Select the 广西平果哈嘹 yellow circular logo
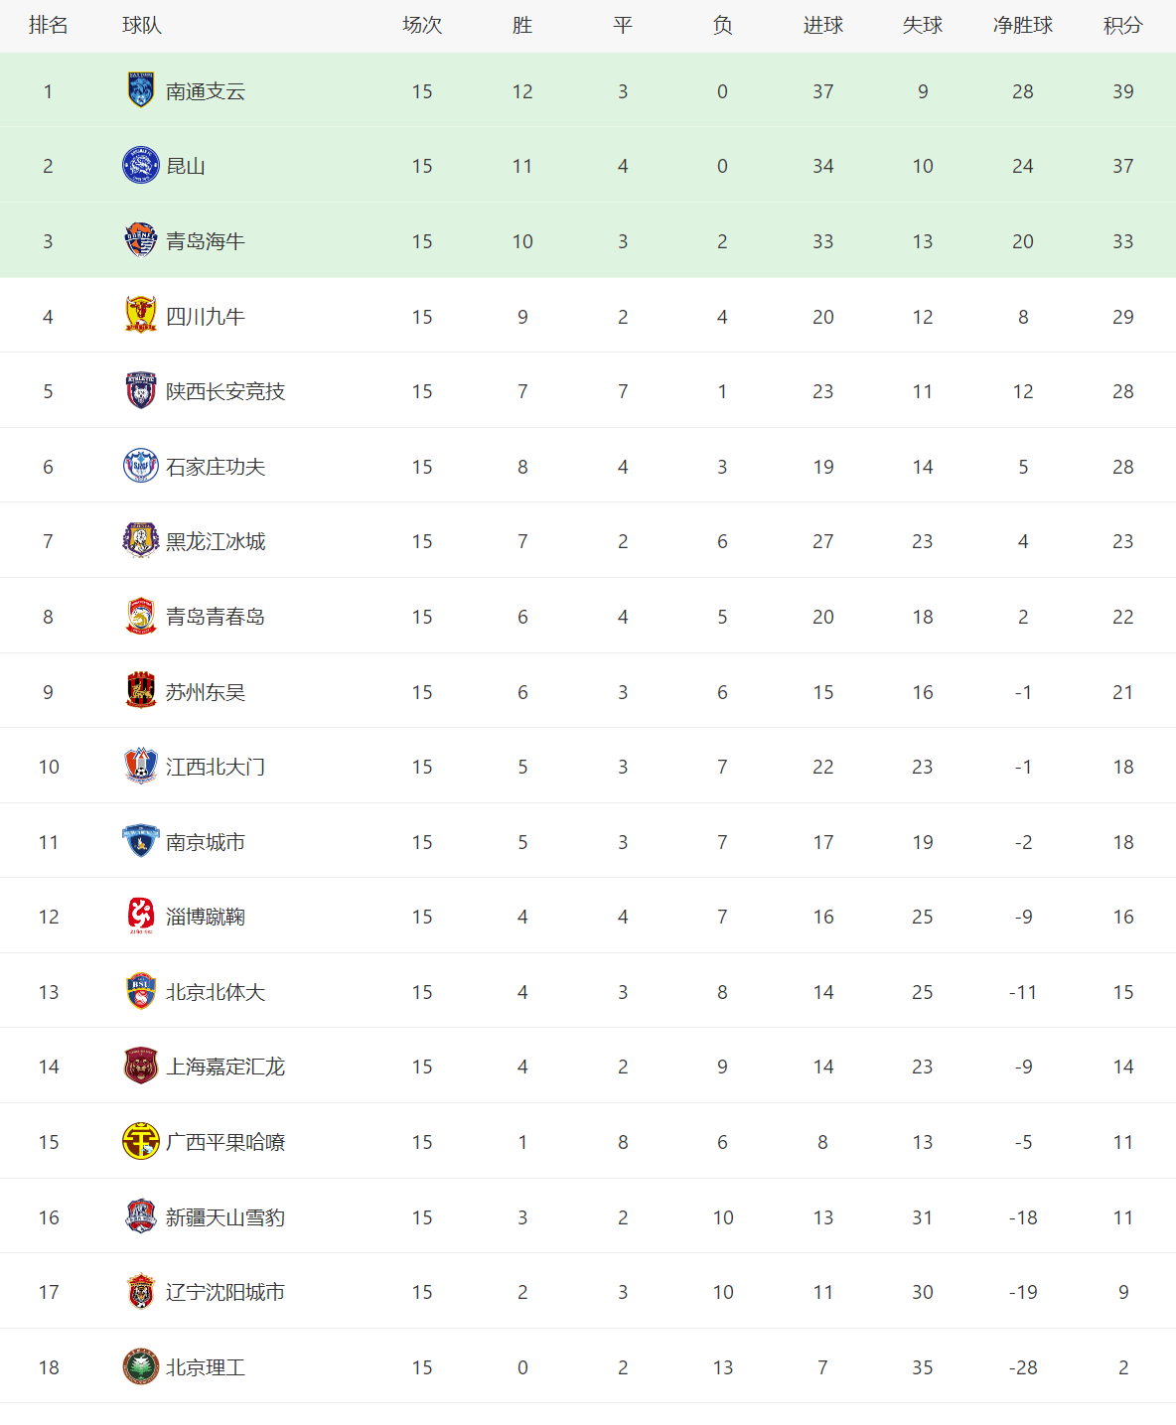 pos(141,1141)
